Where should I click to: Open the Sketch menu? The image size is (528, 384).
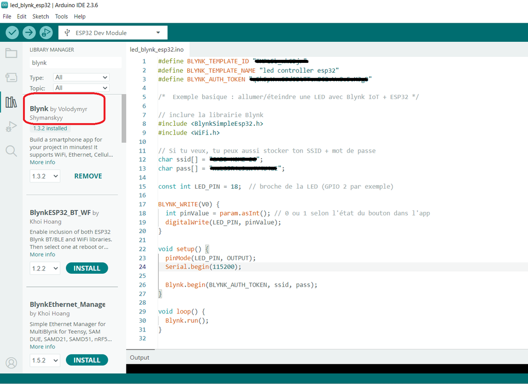pyautogui.click(x=40, y=16)
